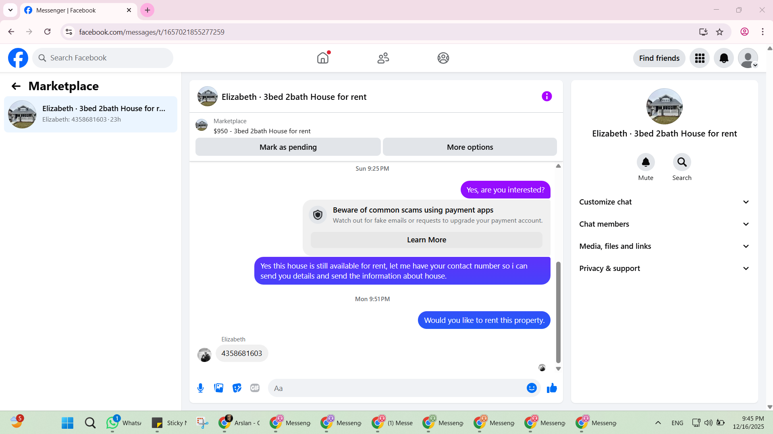Reload the current page
The width and height of the screenshot is (773, 434).
coord(48,32)
